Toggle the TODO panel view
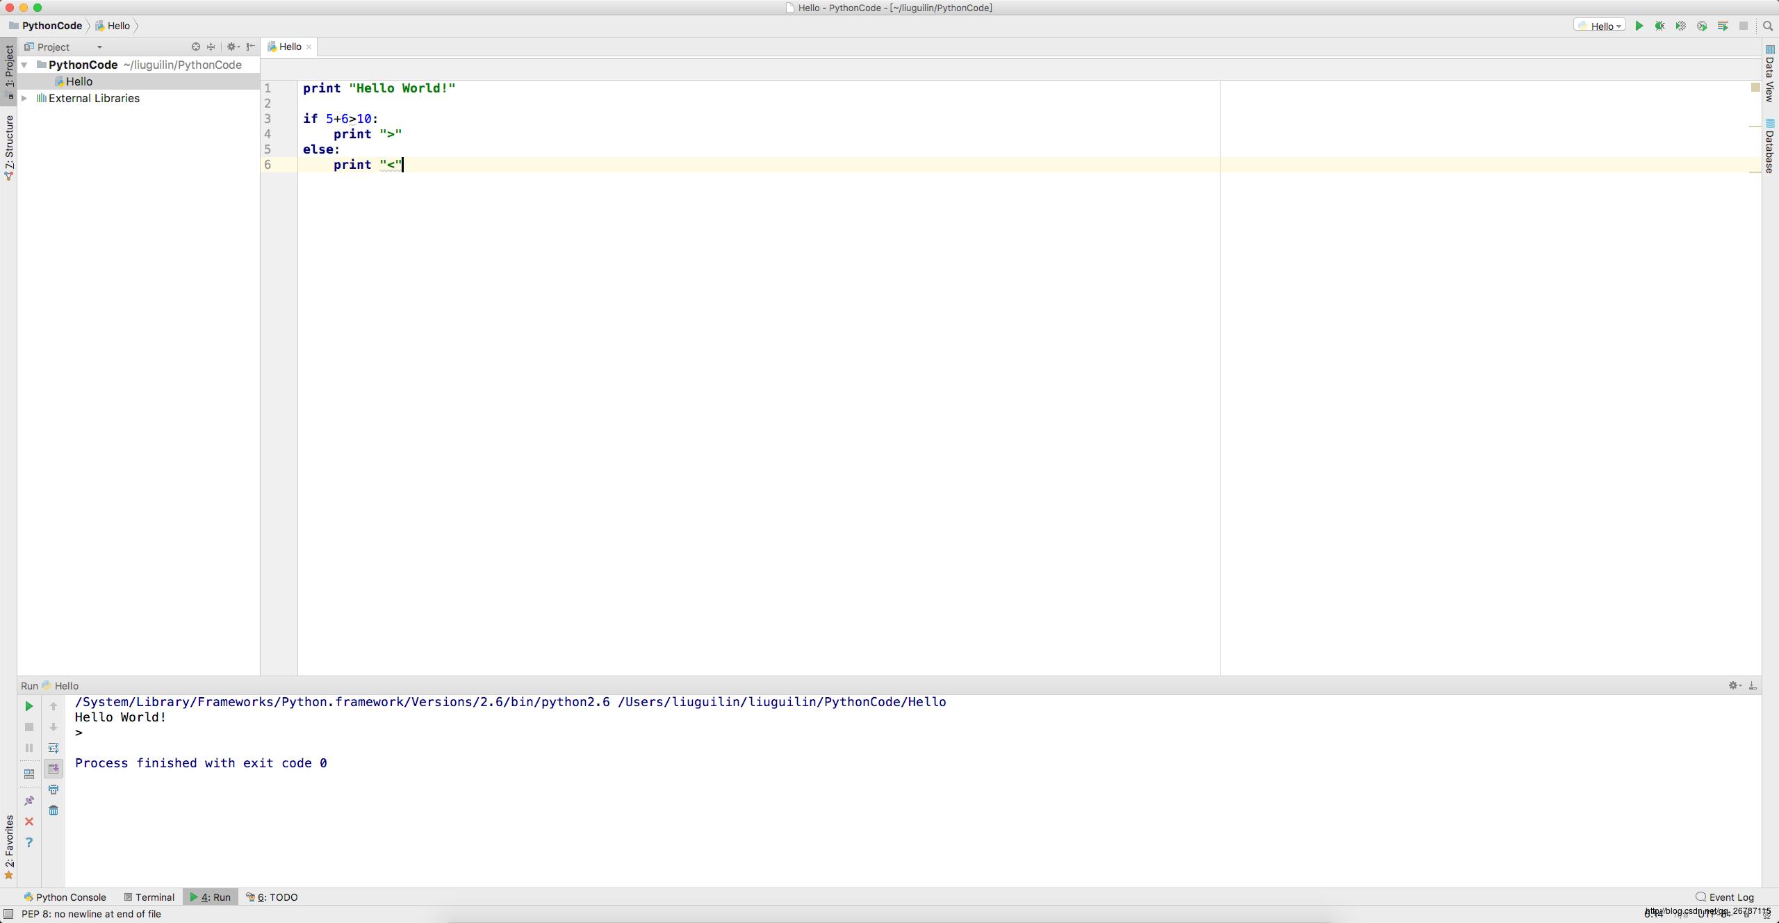1779x923 pixels. click(275, 897)
